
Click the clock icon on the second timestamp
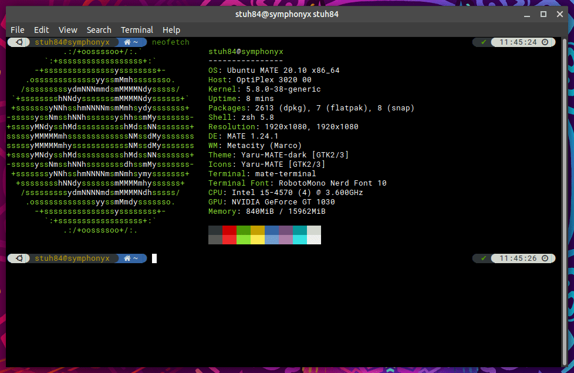[x=546, y=258]
